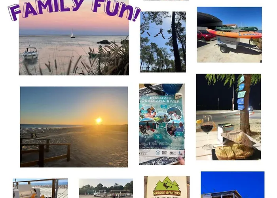Viewport: 277px width, 198px height.
Task: Click the climber on the rope bridge
Action: point(161,32)
